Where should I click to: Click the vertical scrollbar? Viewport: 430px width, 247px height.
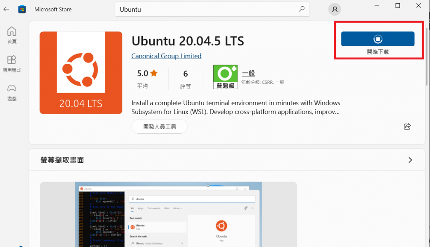coord(427,57)
